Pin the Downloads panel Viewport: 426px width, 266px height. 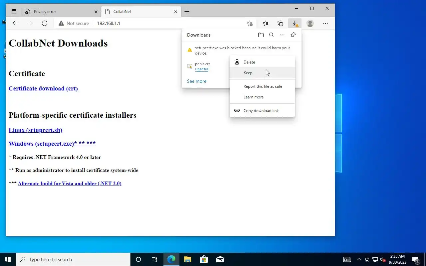click(293, 35)
